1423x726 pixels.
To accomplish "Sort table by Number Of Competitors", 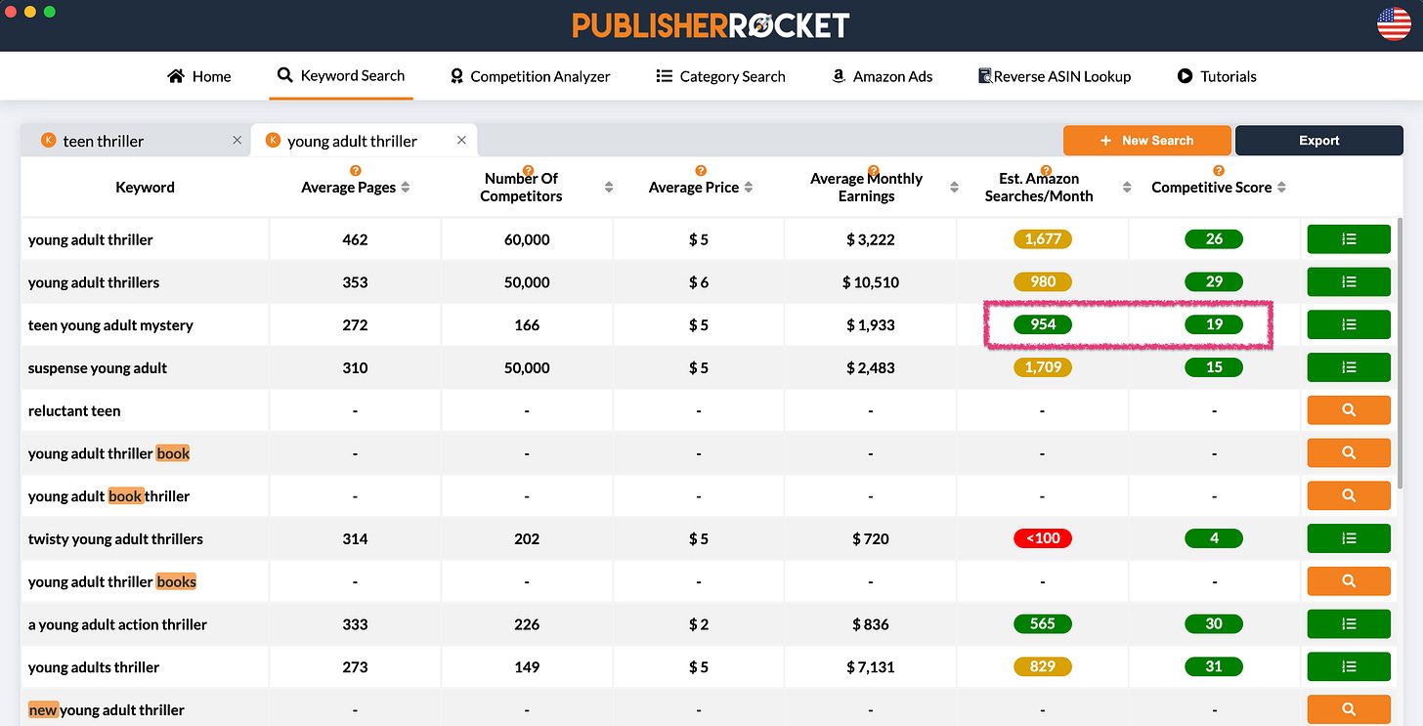I will 609,188.
